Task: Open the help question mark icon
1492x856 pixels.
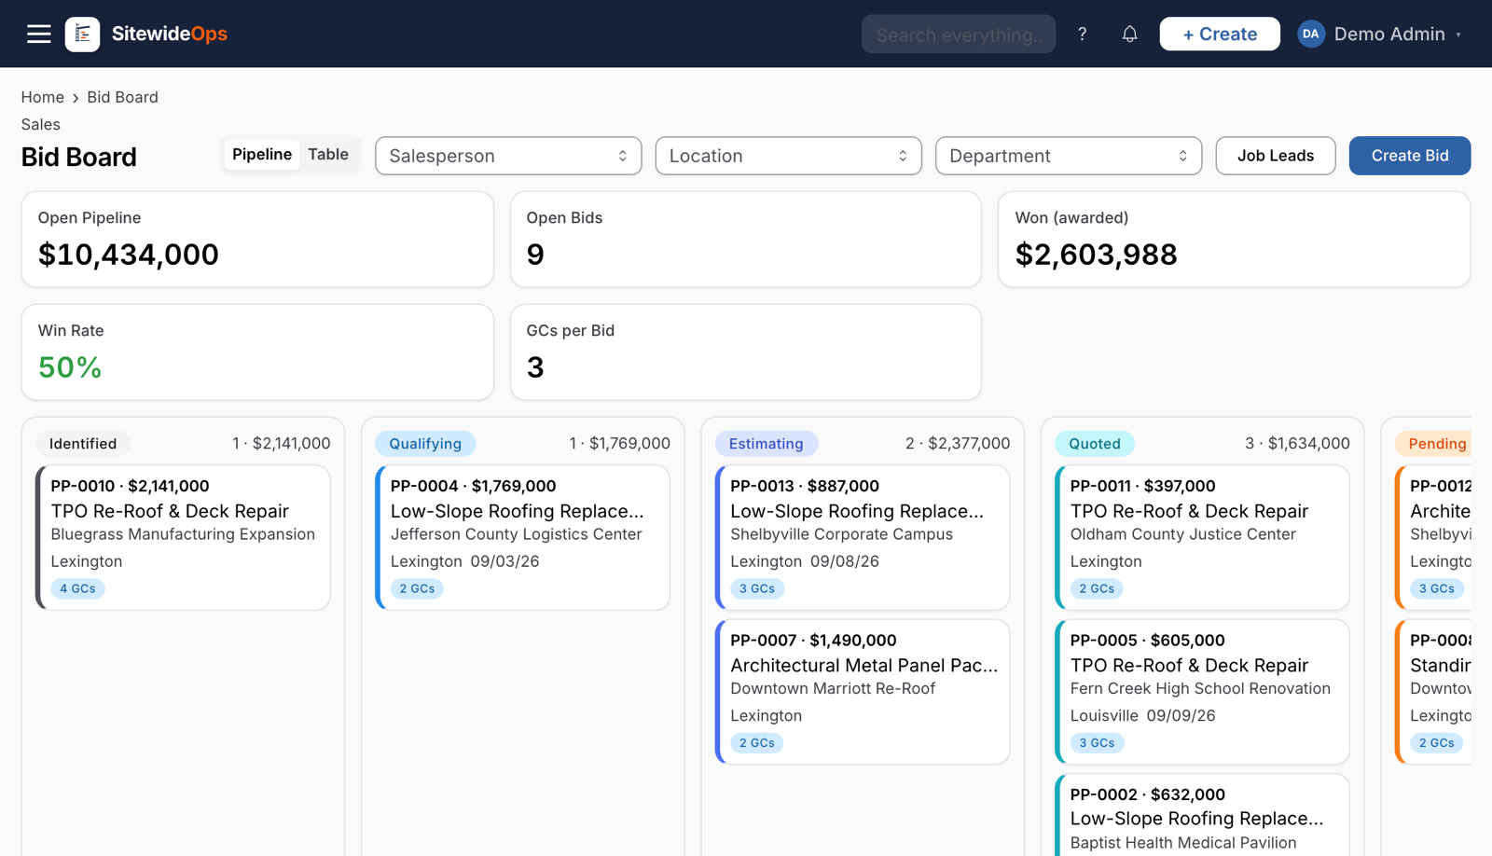Action: 1082,34
